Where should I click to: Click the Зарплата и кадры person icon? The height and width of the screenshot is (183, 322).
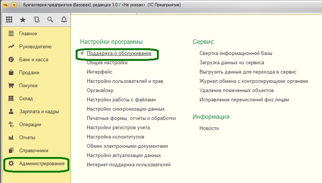coord(11,111)
